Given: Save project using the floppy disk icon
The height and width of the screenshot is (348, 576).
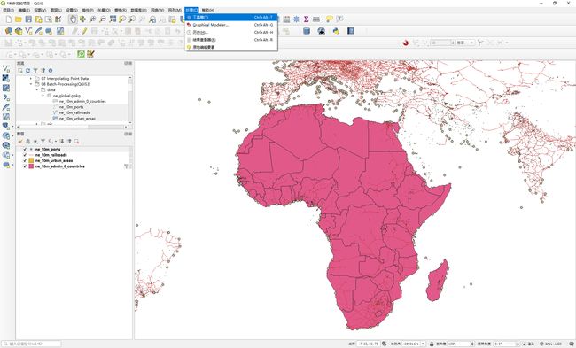Looking at the screenshot, I should [x=28, y=19].
